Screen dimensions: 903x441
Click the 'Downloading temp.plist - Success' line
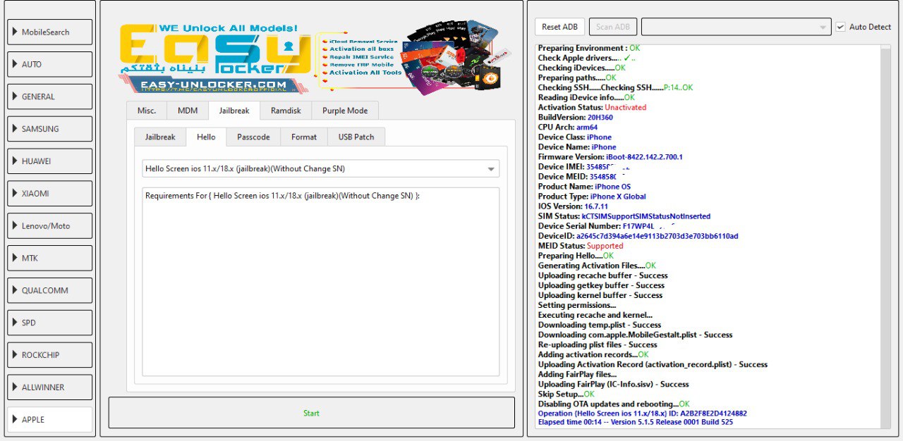600,325
